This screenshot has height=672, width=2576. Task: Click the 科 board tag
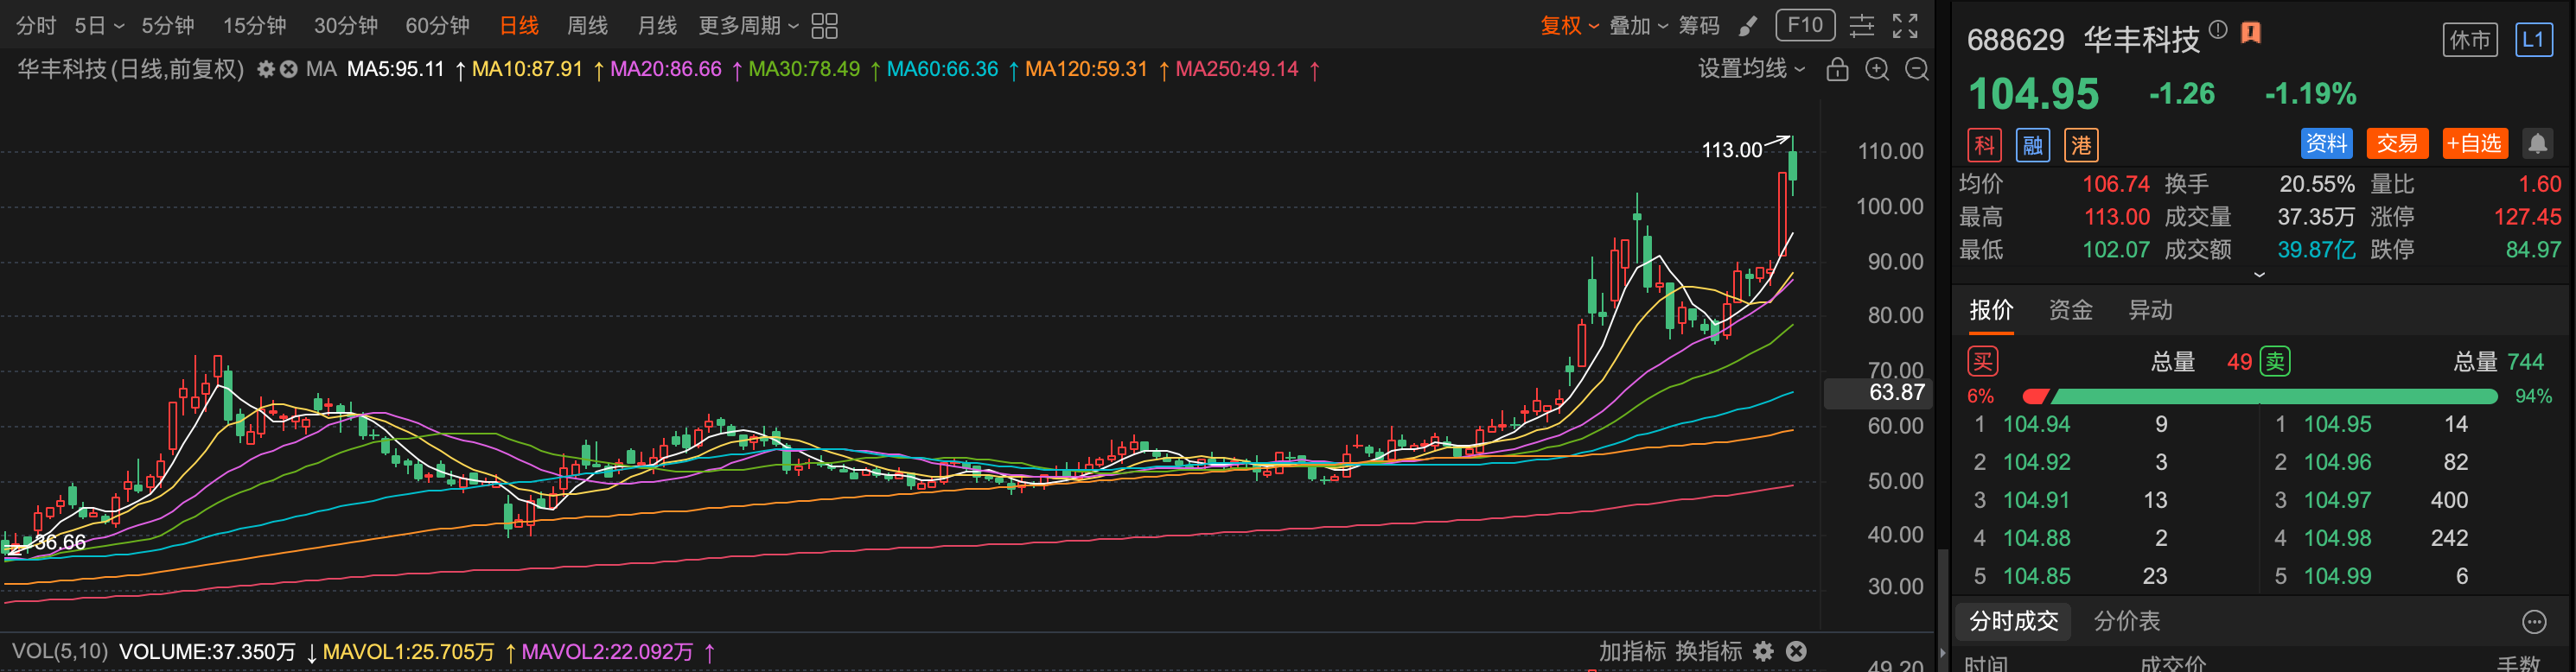1984,145
